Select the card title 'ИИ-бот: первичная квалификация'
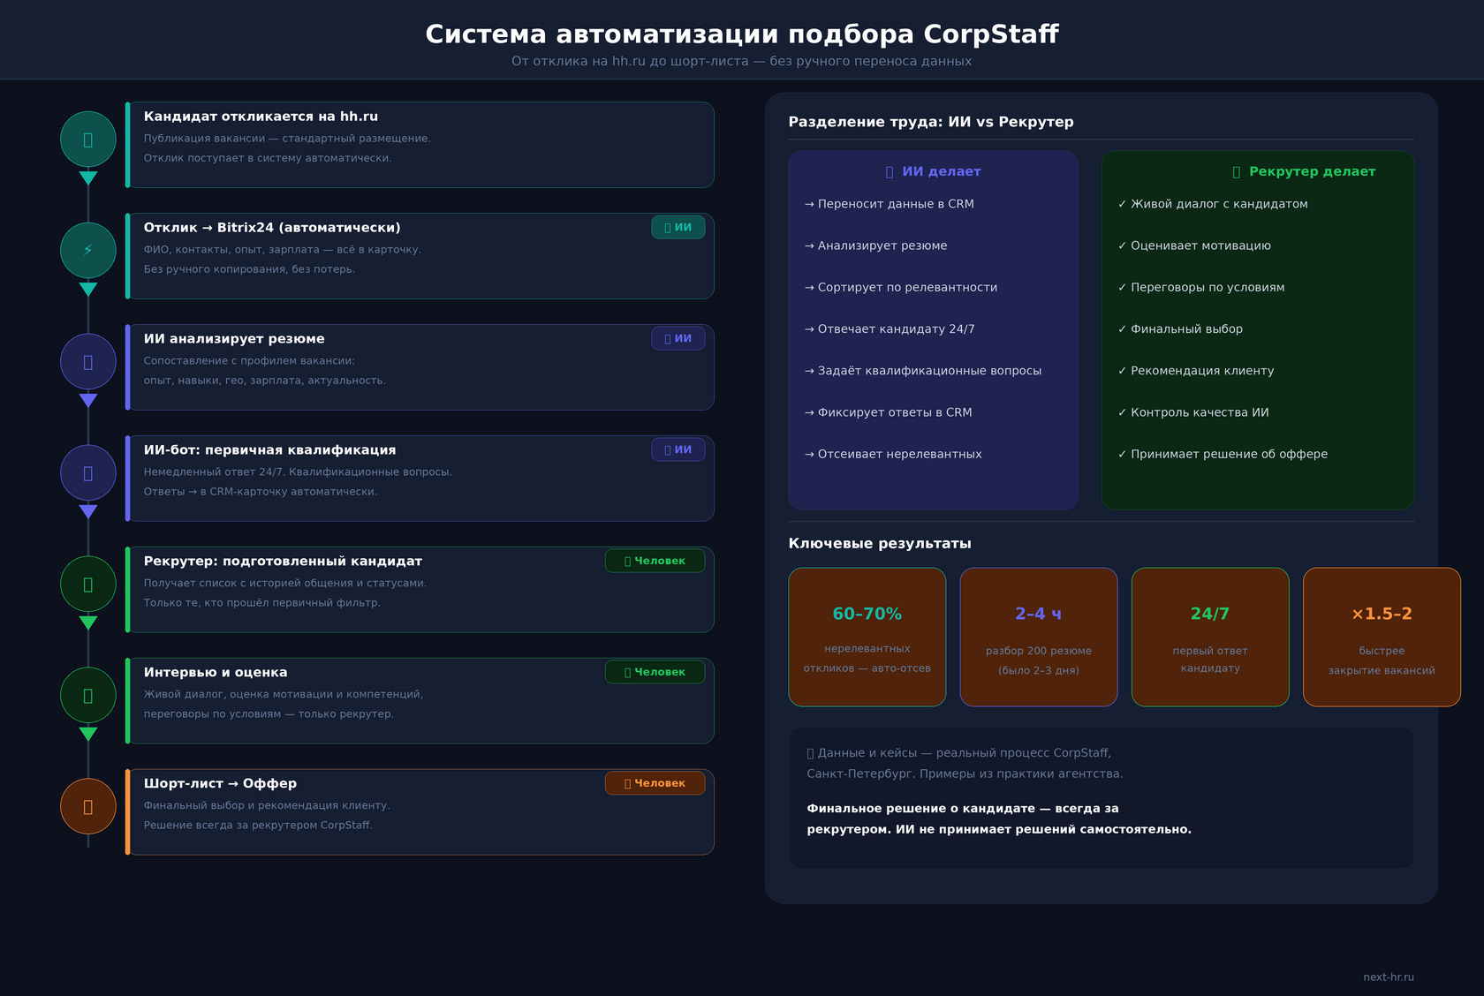This screenshot has height=996, width=1484. tap(269, 450)
